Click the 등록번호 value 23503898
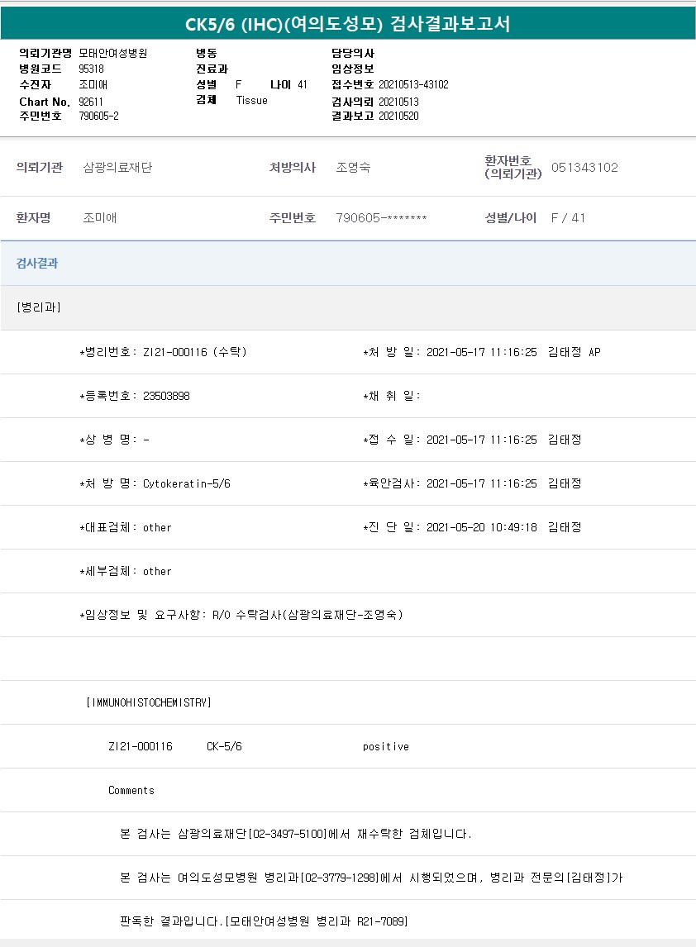 point(166,396)
